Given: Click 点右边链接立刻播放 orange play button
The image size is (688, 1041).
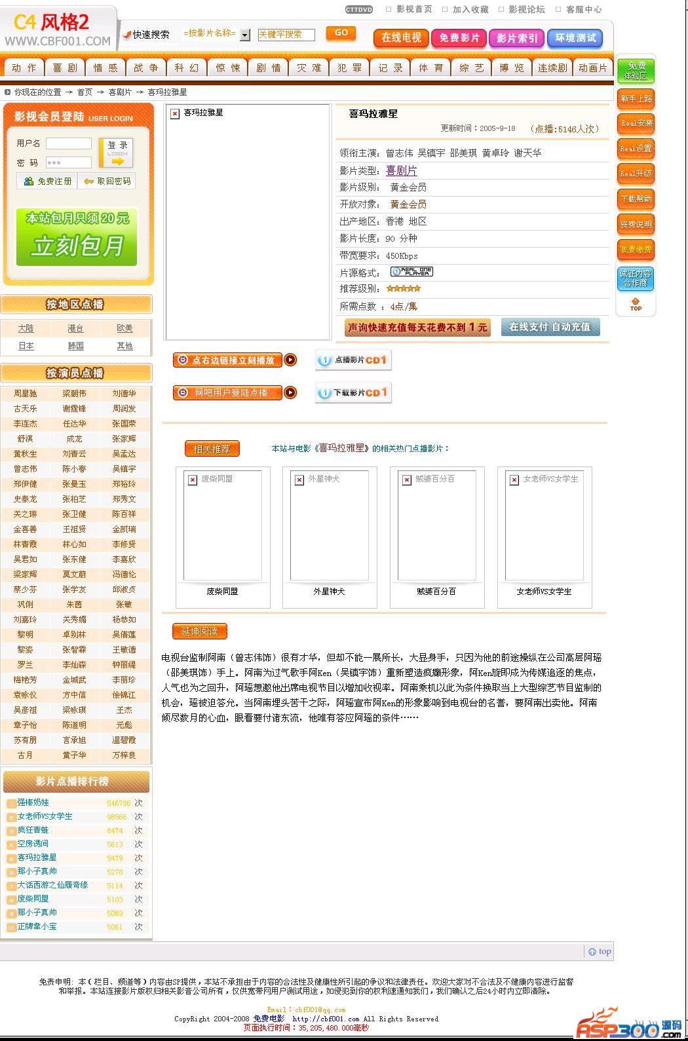Looking at the screenshot, I should pyautogui.click(x=235, y=360).
